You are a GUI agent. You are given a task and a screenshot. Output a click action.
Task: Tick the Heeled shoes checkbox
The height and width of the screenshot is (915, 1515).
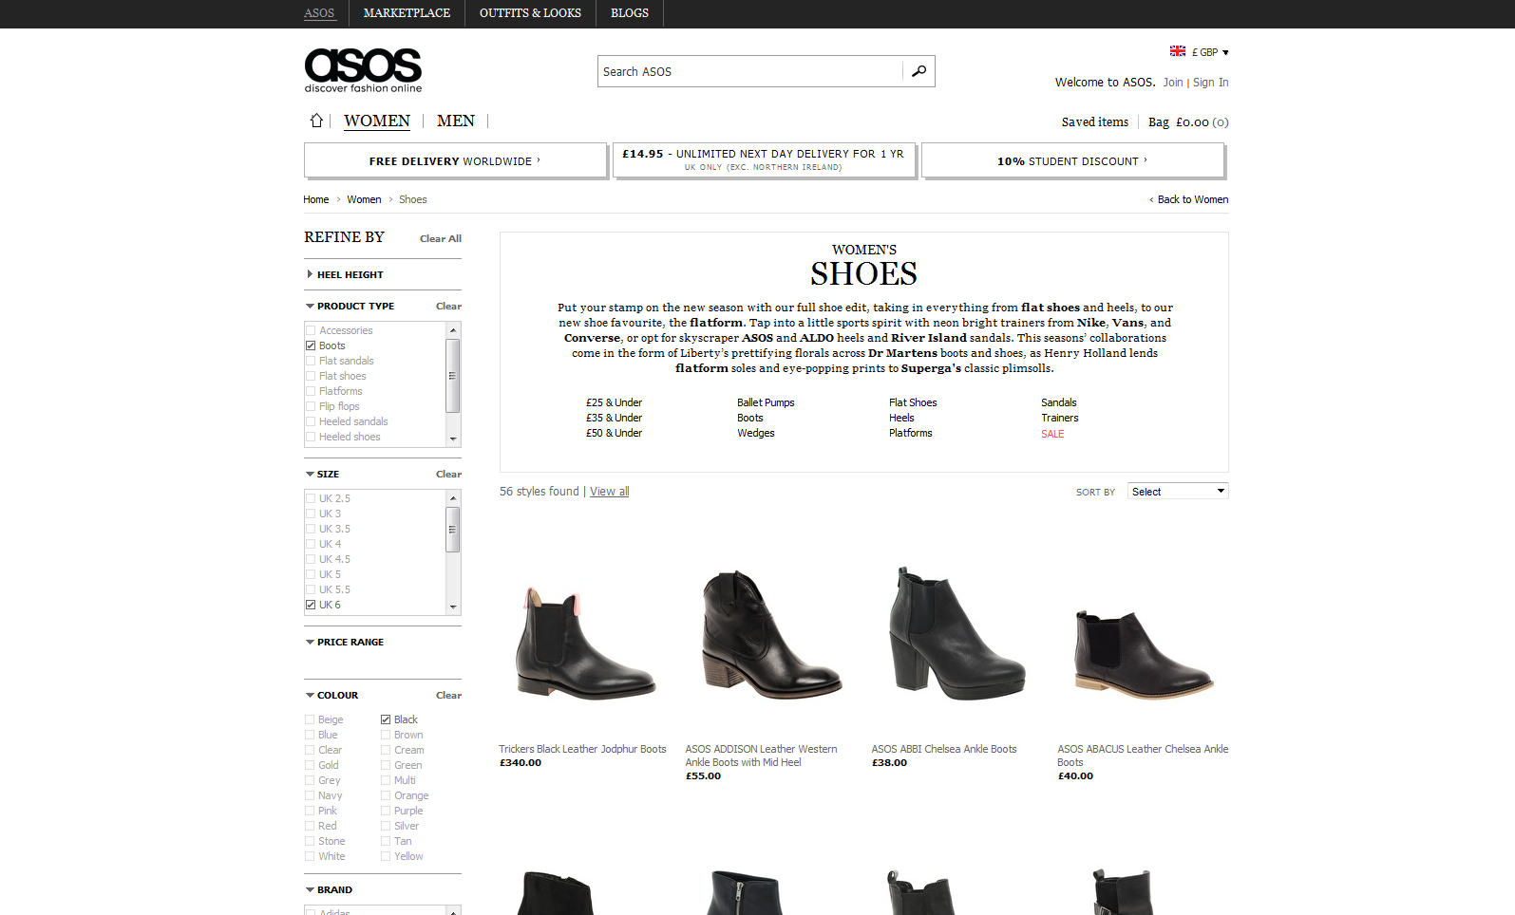[x=311, y=437]
